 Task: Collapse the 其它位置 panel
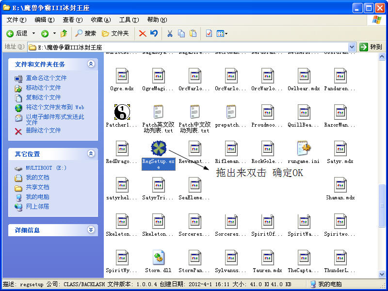[x=91, y=153]
